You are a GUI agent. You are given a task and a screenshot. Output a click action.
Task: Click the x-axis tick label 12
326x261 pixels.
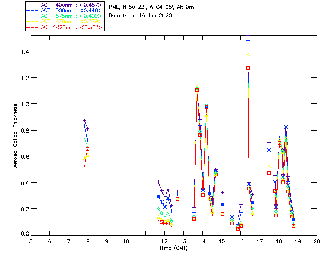tap(164, 241)
